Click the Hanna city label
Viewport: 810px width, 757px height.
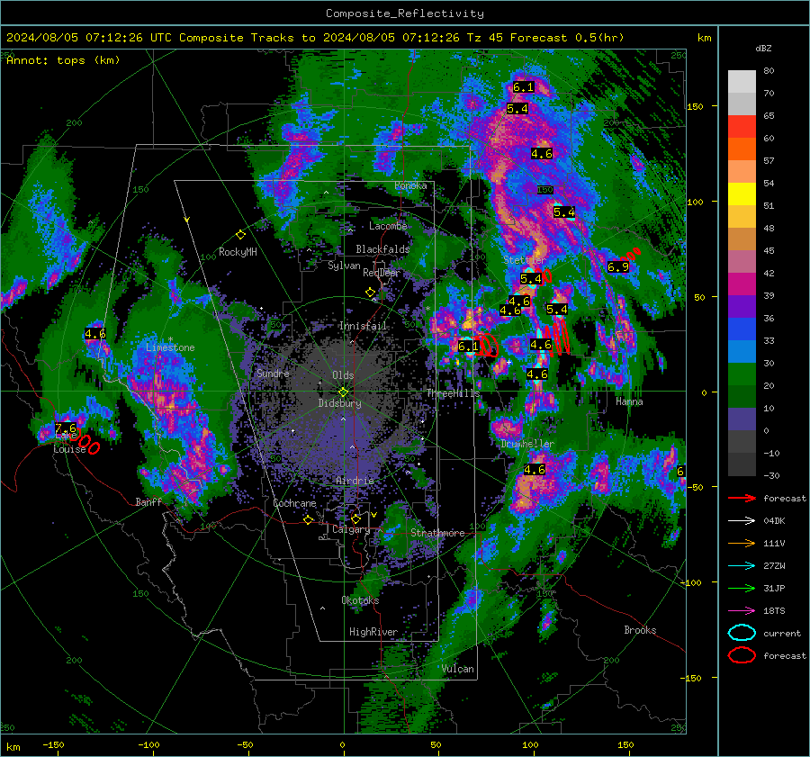[629, 401]
